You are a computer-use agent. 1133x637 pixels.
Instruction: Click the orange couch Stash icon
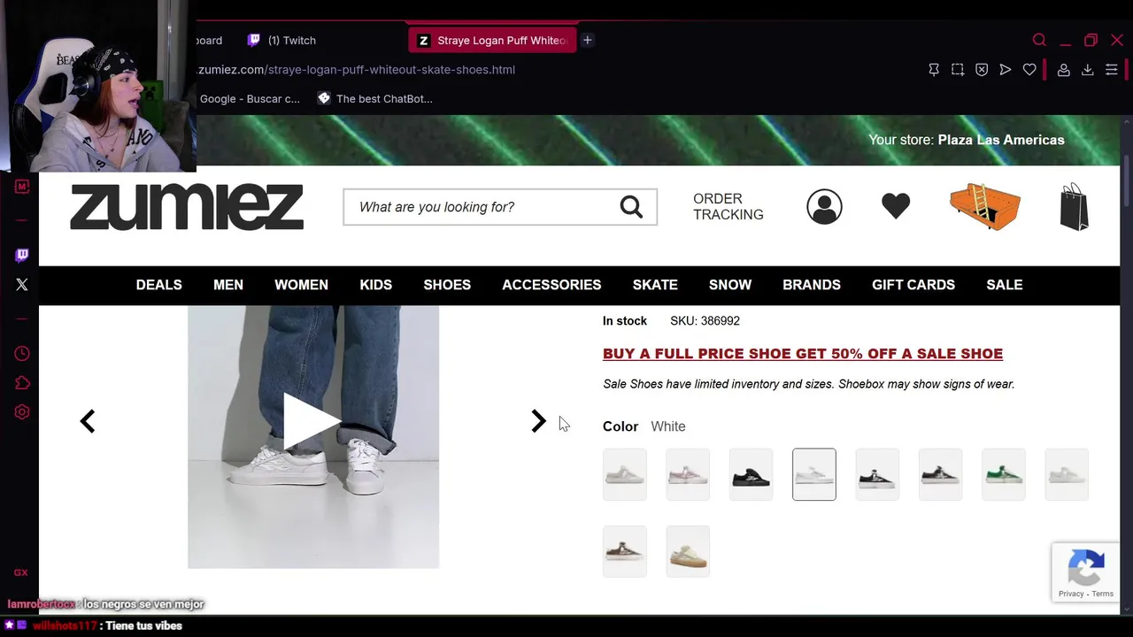coord(985,206)
